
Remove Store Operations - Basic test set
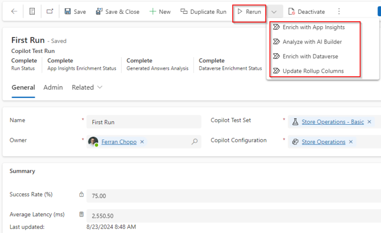[x=369, y=122]
